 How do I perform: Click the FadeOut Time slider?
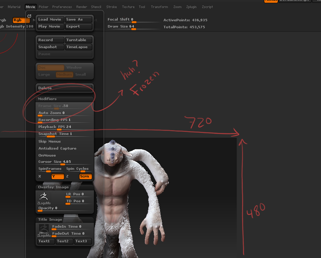72,234
